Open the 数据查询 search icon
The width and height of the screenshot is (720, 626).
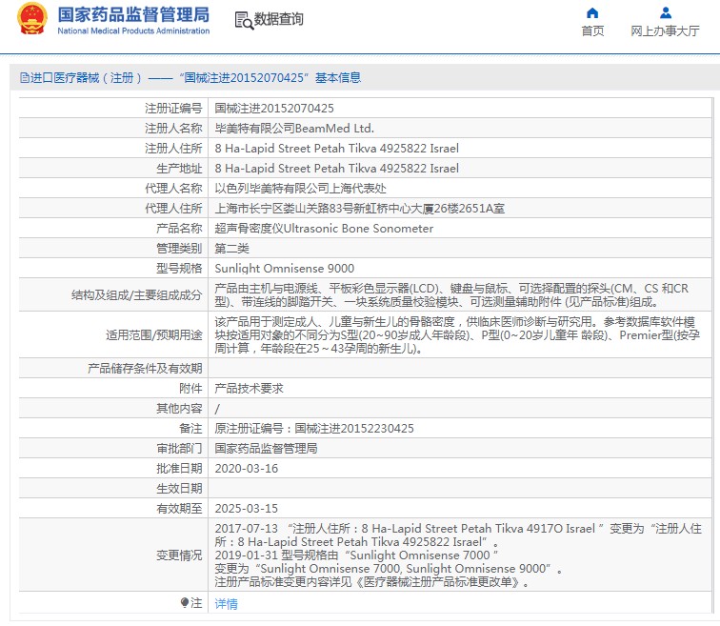pos(244,21)
